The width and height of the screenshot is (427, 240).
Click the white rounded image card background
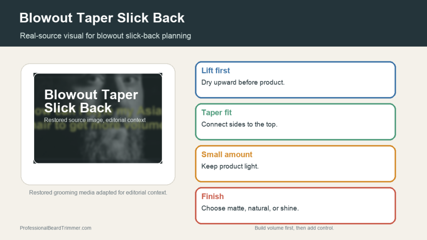coord(98,174)
